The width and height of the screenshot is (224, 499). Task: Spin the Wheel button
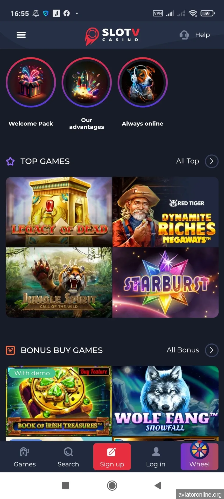tap(199, 456)
